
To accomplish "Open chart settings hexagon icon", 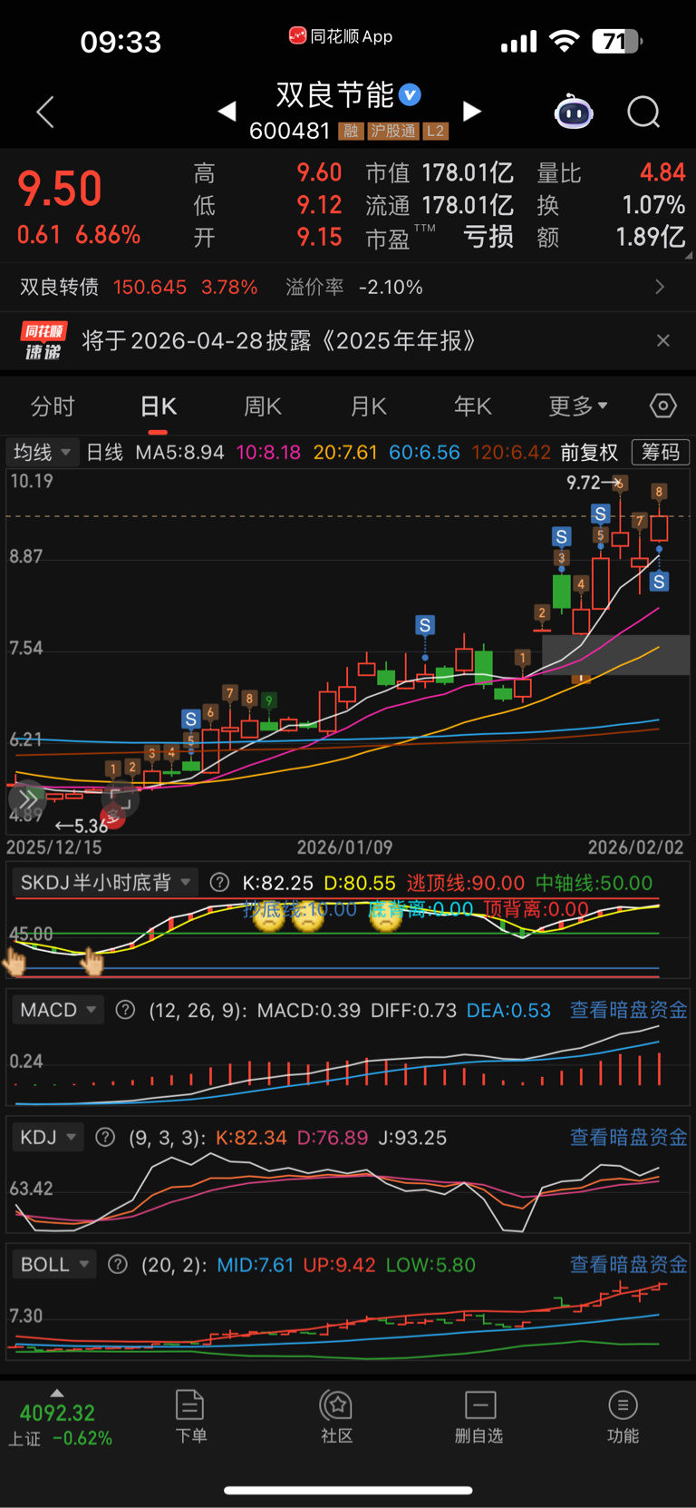I will 663,406.
